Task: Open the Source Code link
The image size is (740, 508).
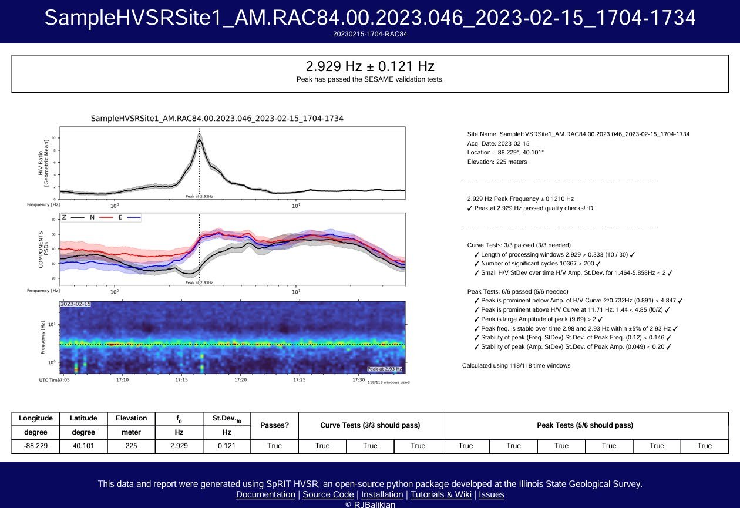Action: [x=328, y=494]
